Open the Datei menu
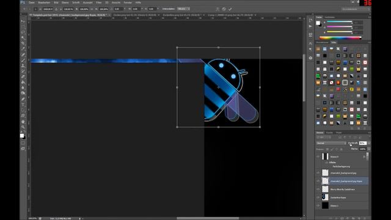The width and height of the screenshot is (391, 220). [x=32, y=2]
